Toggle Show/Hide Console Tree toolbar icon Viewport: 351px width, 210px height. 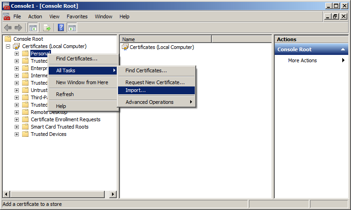pyautogui.click(x=33, y=27)
